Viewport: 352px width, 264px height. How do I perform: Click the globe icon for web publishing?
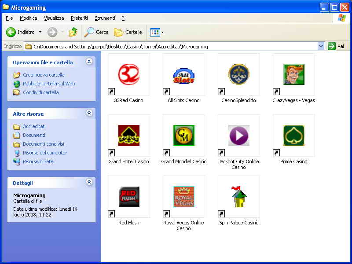(x=17, y=84)
